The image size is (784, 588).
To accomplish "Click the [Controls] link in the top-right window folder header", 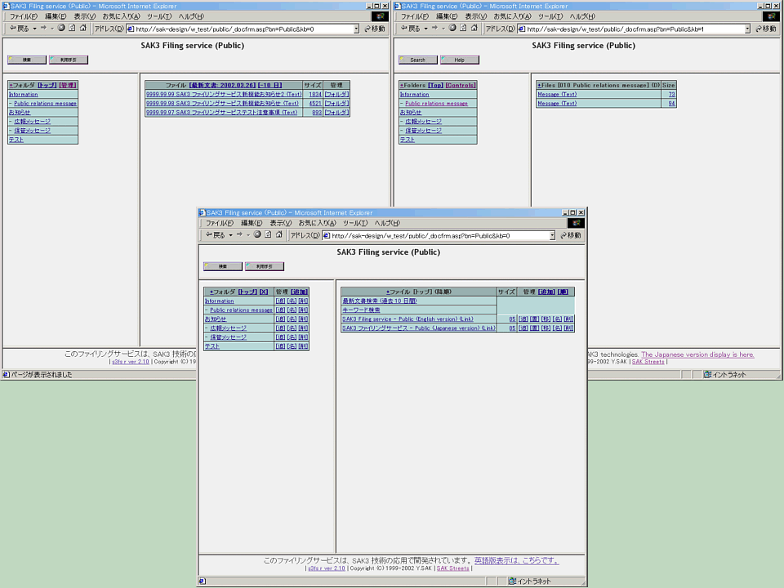I will click(x=460, y=85).
